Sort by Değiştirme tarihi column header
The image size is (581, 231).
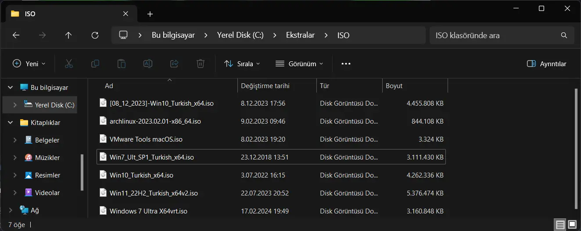point(277,86)
